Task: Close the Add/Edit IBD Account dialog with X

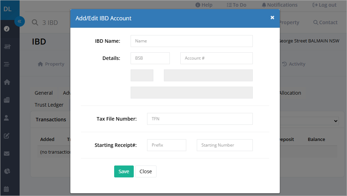Action: (272, 18)
